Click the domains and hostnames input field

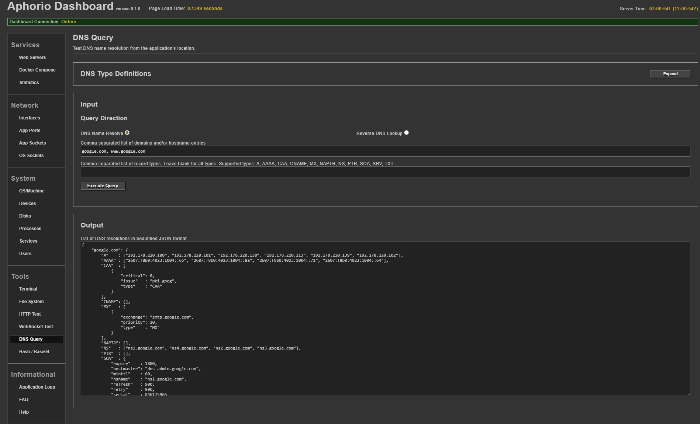[x=385, y=151]
